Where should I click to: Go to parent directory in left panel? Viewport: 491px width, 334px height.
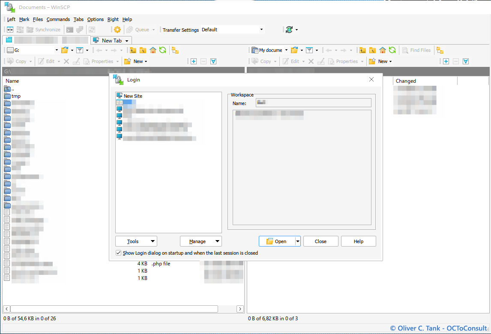pyautogui.click(x=133, y=50)
